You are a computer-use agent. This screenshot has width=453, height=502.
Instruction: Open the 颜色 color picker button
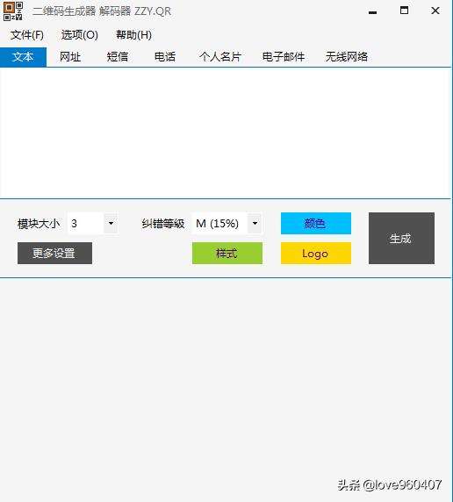(x=316, y=223)
